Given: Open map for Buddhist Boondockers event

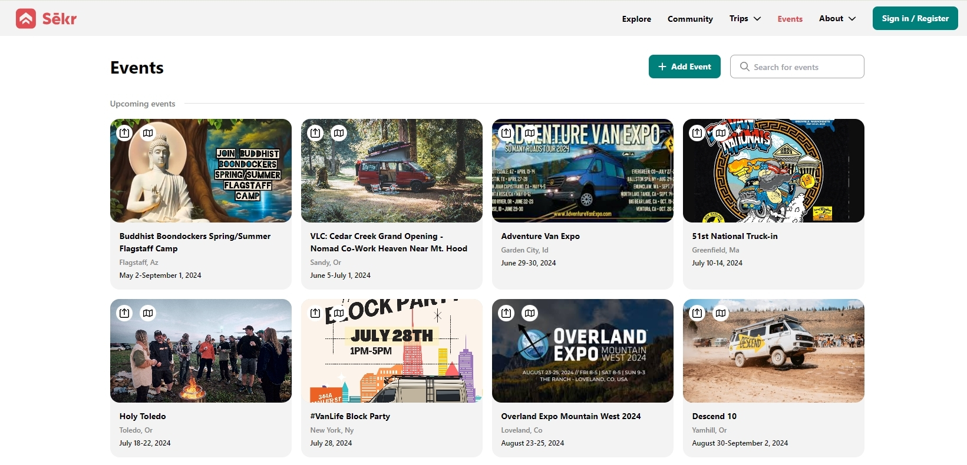Looking at the screenshot, I should coord(148,133).
